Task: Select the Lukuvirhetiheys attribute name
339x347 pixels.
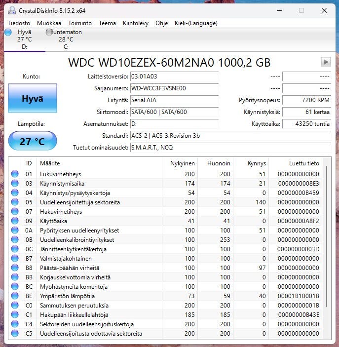Action: click(60, 174)
